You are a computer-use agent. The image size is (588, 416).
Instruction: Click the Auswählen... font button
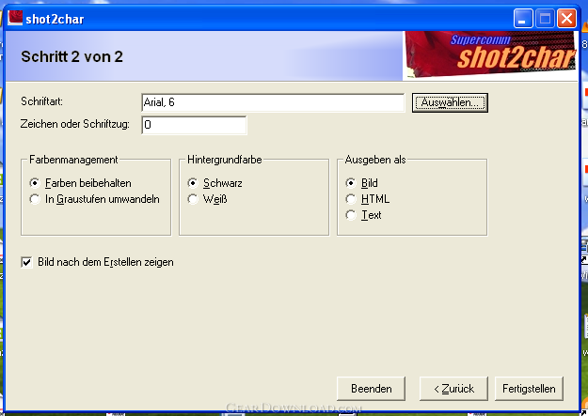(x=450, y=102)
